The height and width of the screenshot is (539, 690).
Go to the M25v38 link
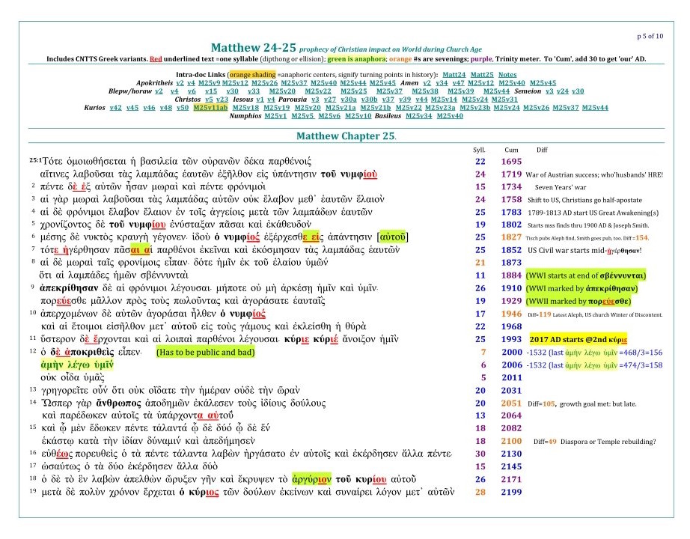coord(425,91)
